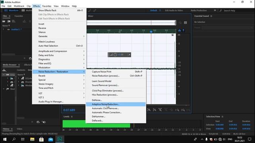
Task: Expand Modulation submenu
Action: click(59, 68)
